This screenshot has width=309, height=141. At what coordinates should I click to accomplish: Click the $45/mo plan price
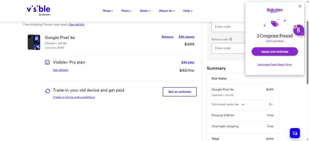coord(187,70)
